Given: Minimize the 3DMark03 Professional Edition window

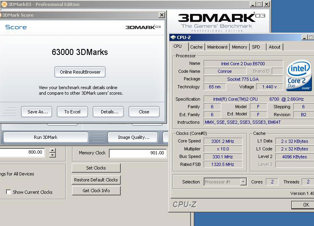Looking at the screenshot, I should click(x=253, y=4).
